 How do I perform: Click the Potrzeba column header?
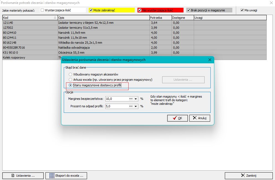[160, 18]
